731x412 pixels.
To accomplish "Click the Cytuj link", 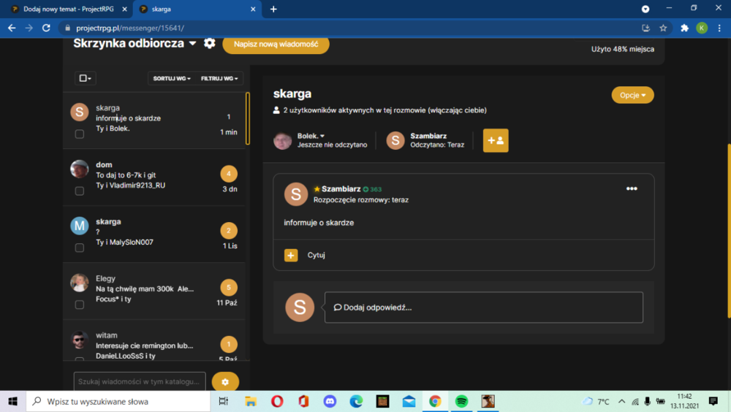I will coord(316,256).
